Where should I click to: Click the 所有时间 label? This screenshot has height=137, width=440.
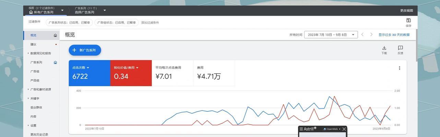click(296, 35)
